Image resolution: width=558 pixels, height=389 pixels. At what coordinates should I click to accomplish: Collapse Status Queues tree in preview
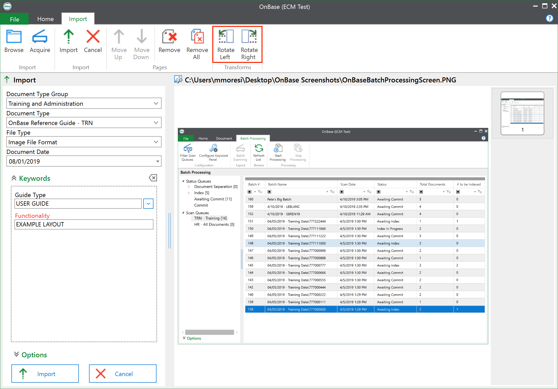click(x=183, y=181)
